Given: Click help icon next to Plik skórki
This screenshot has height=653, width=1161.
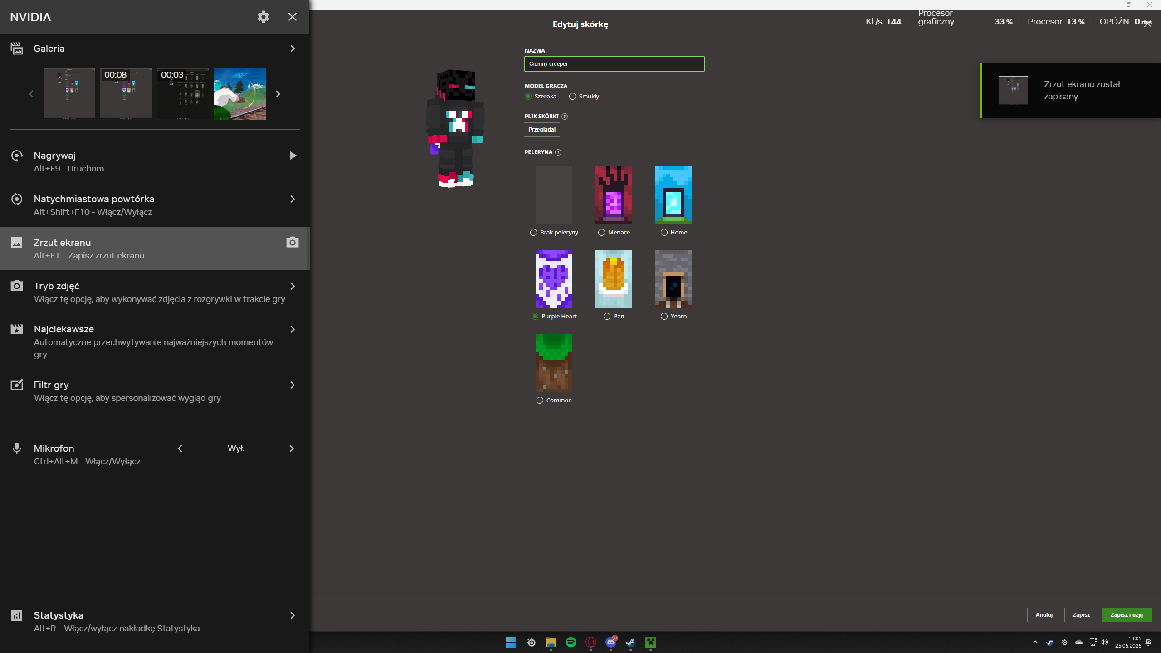Looking at the screenshot, I should click(x=565, y=117).
